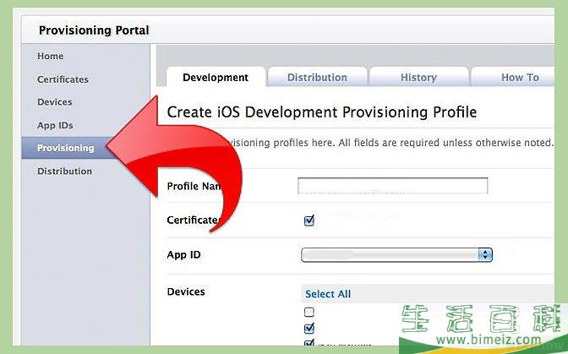Click the Select All devices link
The image size is (568, 354).
(328, 294)
